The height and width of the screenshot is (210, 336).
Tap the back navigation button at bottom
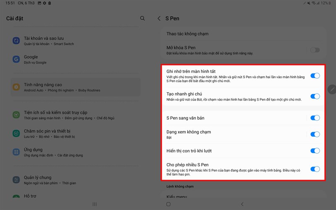pyautogui.click(x=242, y=204)
